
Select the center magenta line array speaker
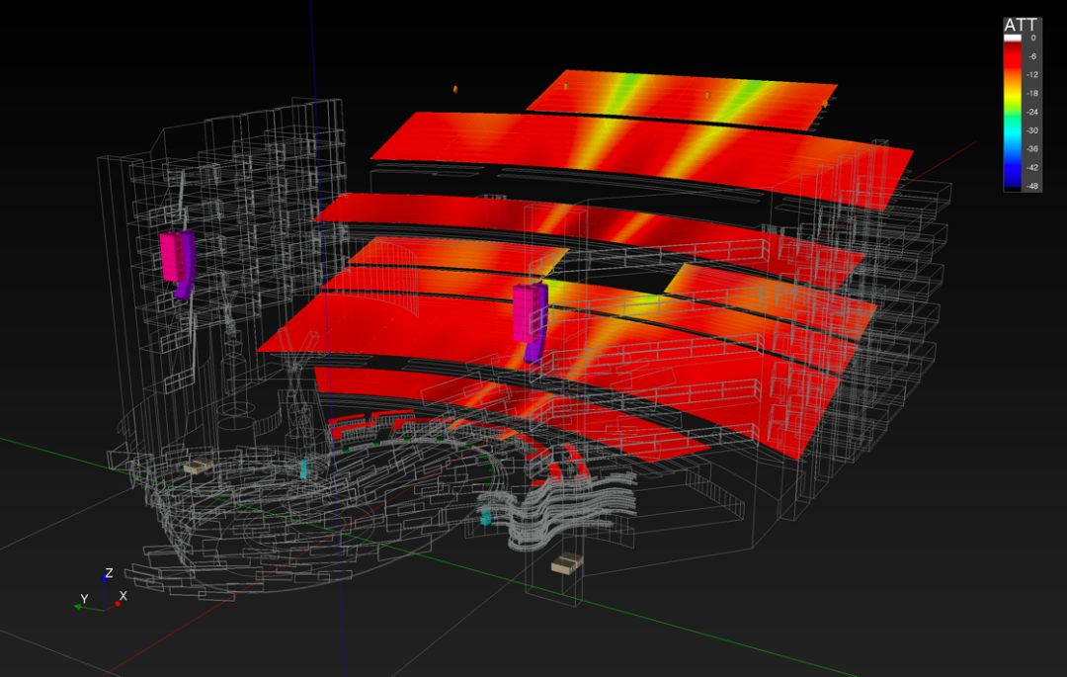(x=530, y=314)
